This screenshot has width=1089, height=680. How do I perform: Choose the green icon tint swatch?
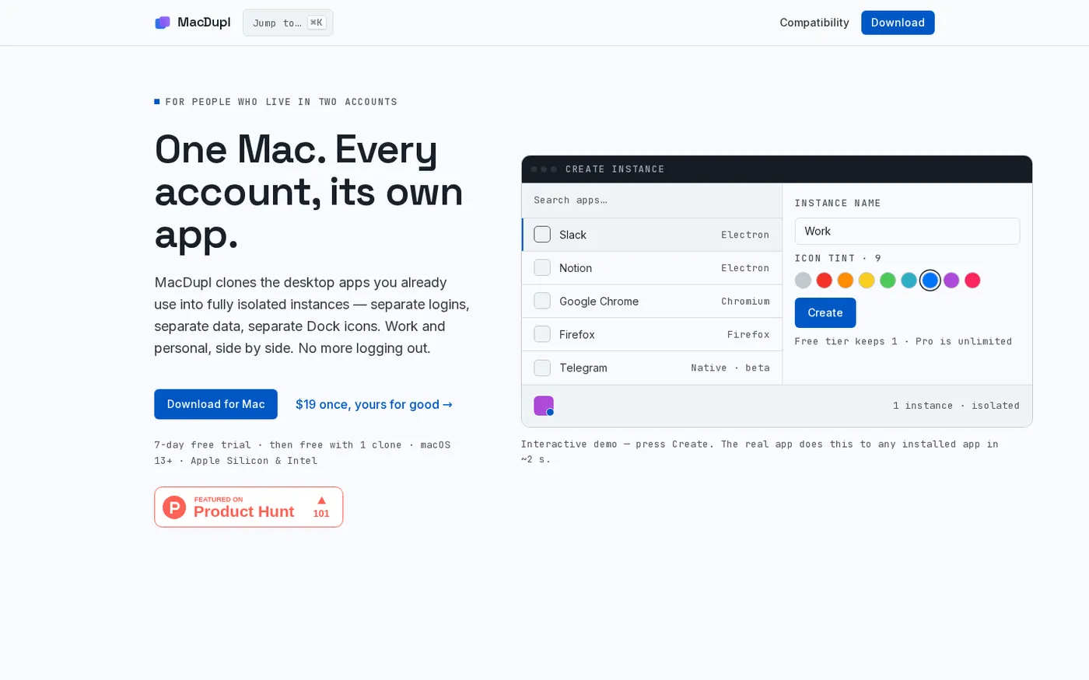coord(888,281)
